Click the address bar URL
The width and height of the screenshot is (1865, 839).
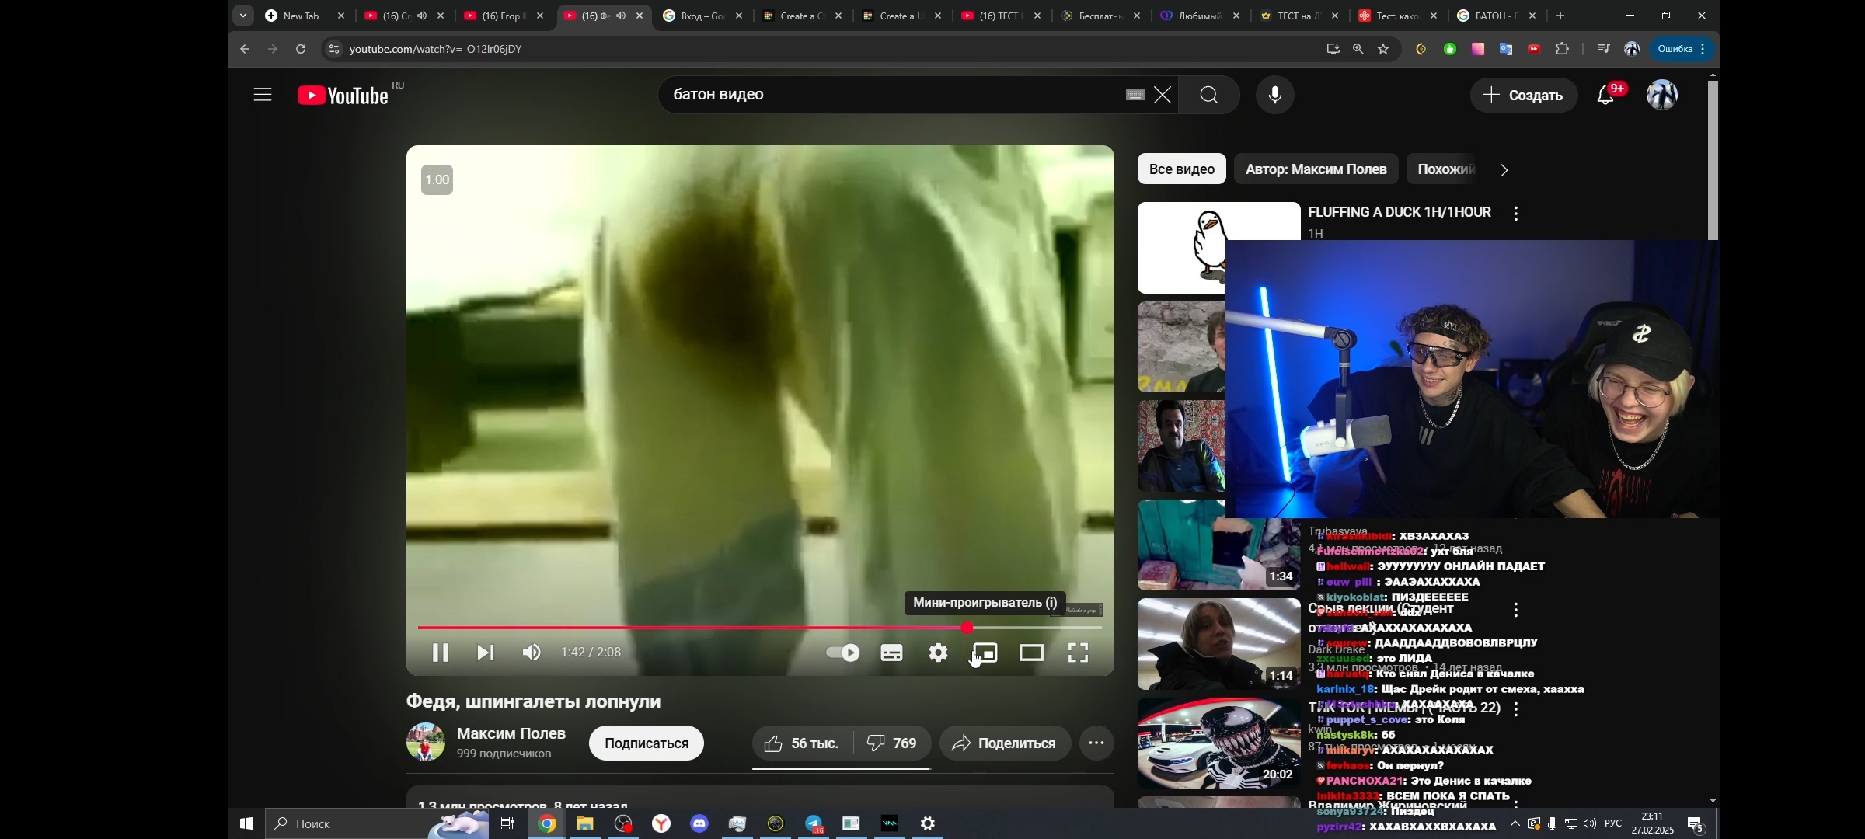coord(435,49)
